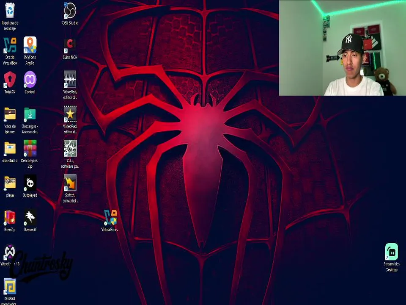The width and height of the screenshot is (406, 305).
Task: Select the purple Control app icon
Action: 30,80
